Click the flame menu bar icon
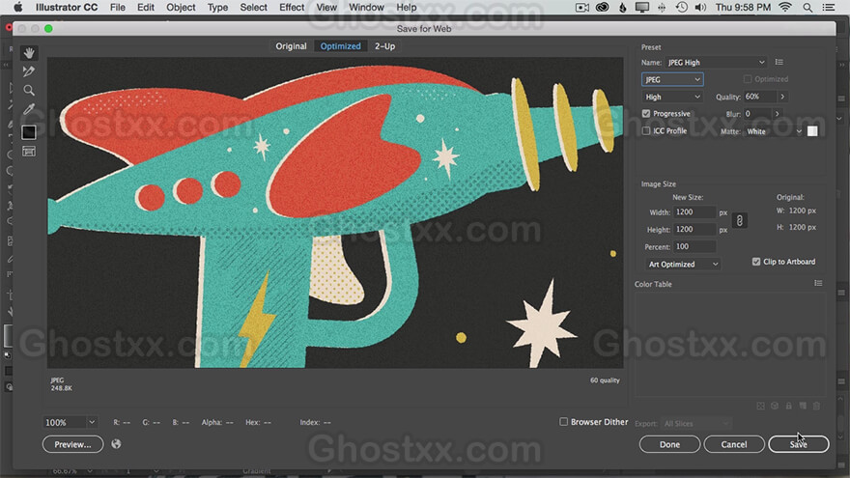 click(622, 7)
